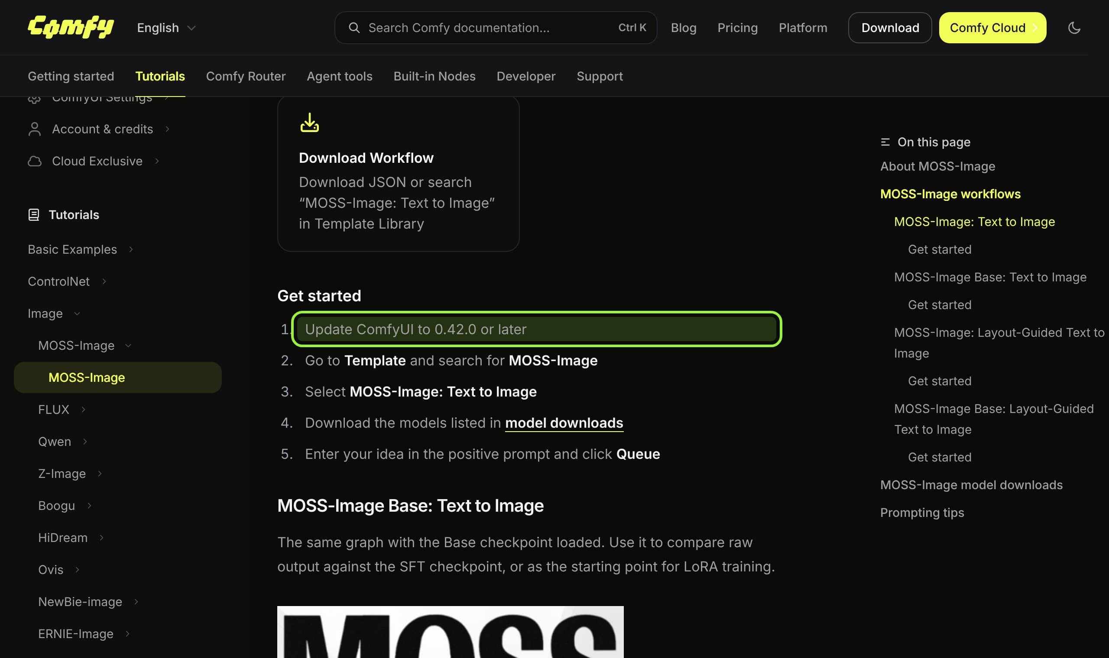Open the Pricing link
1109x658 pixels.
[737, 28]
